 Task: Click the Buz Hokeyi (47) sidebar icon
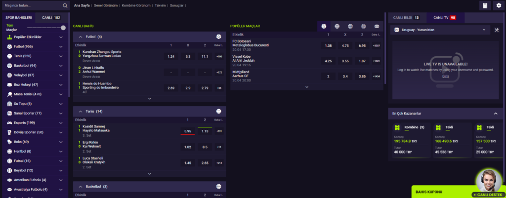pyautogui.click(x=9, y=84)
